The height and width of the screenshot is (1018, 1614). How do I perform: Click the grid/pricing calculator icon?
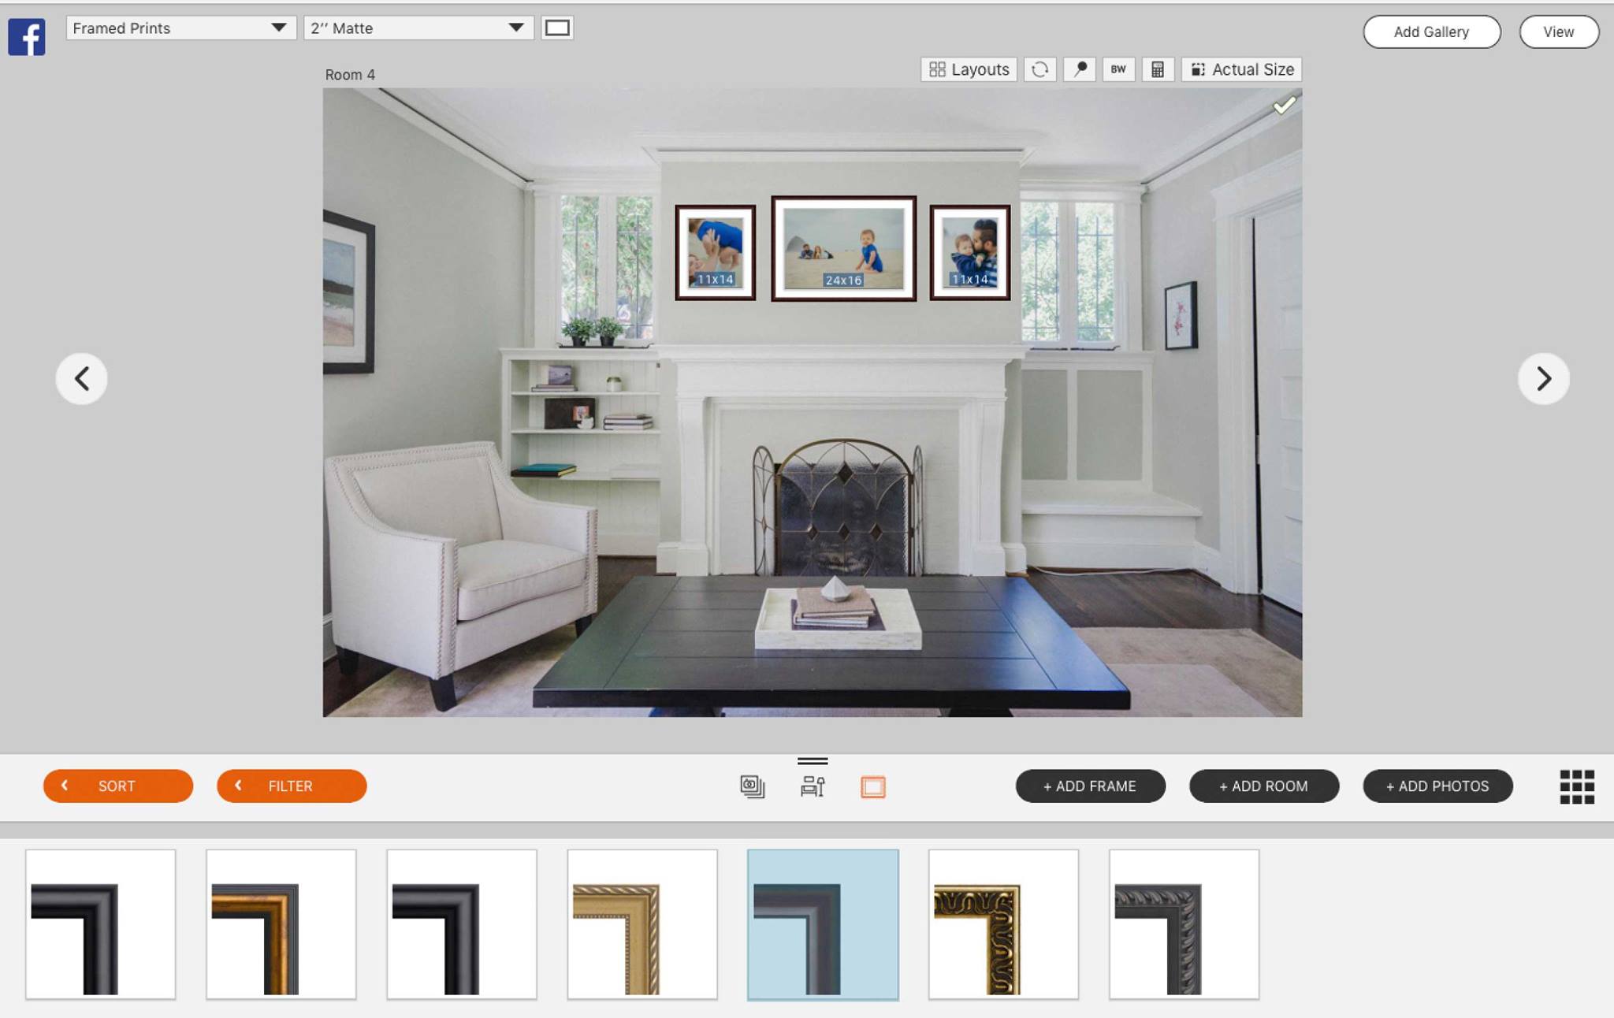(1159, 69)
